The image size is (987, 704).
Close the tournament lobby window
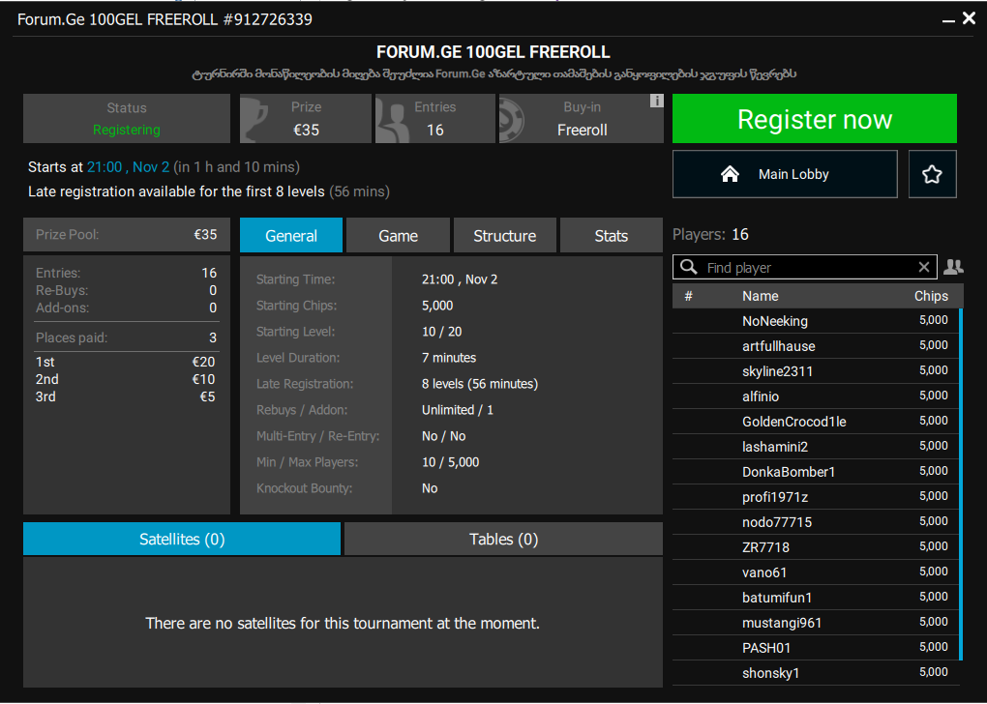pyautogui.click(x=970, y=19)
